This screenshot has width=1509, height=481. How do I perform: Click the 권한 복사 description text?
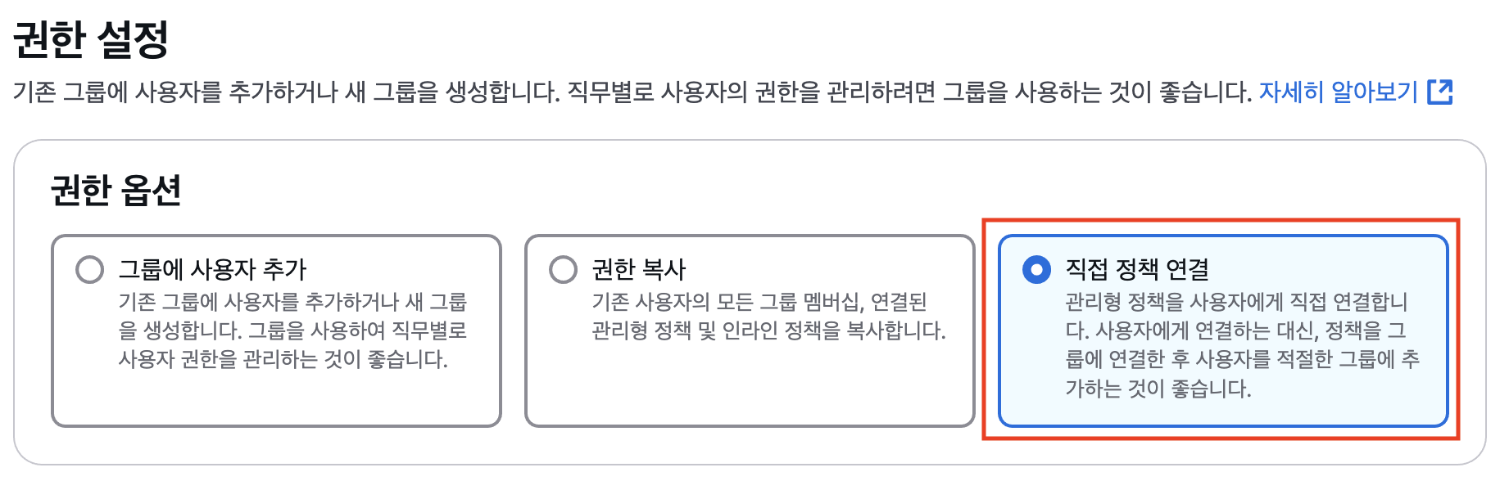768,317
